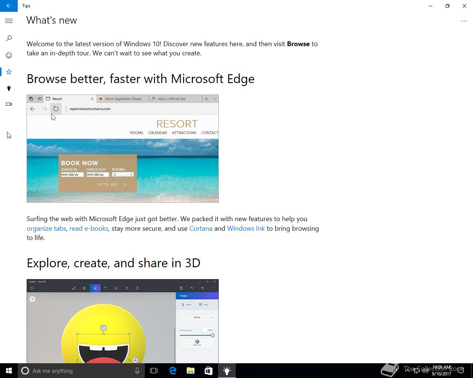Screen dimensions: 473x378
Task: Open the Store from the taskbar
Action: coord(209,371)
